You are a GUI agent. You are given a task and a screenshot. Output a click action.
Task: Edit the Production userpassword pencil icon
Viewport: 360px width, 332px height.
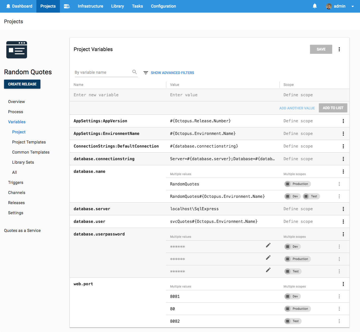click(268, 258)
